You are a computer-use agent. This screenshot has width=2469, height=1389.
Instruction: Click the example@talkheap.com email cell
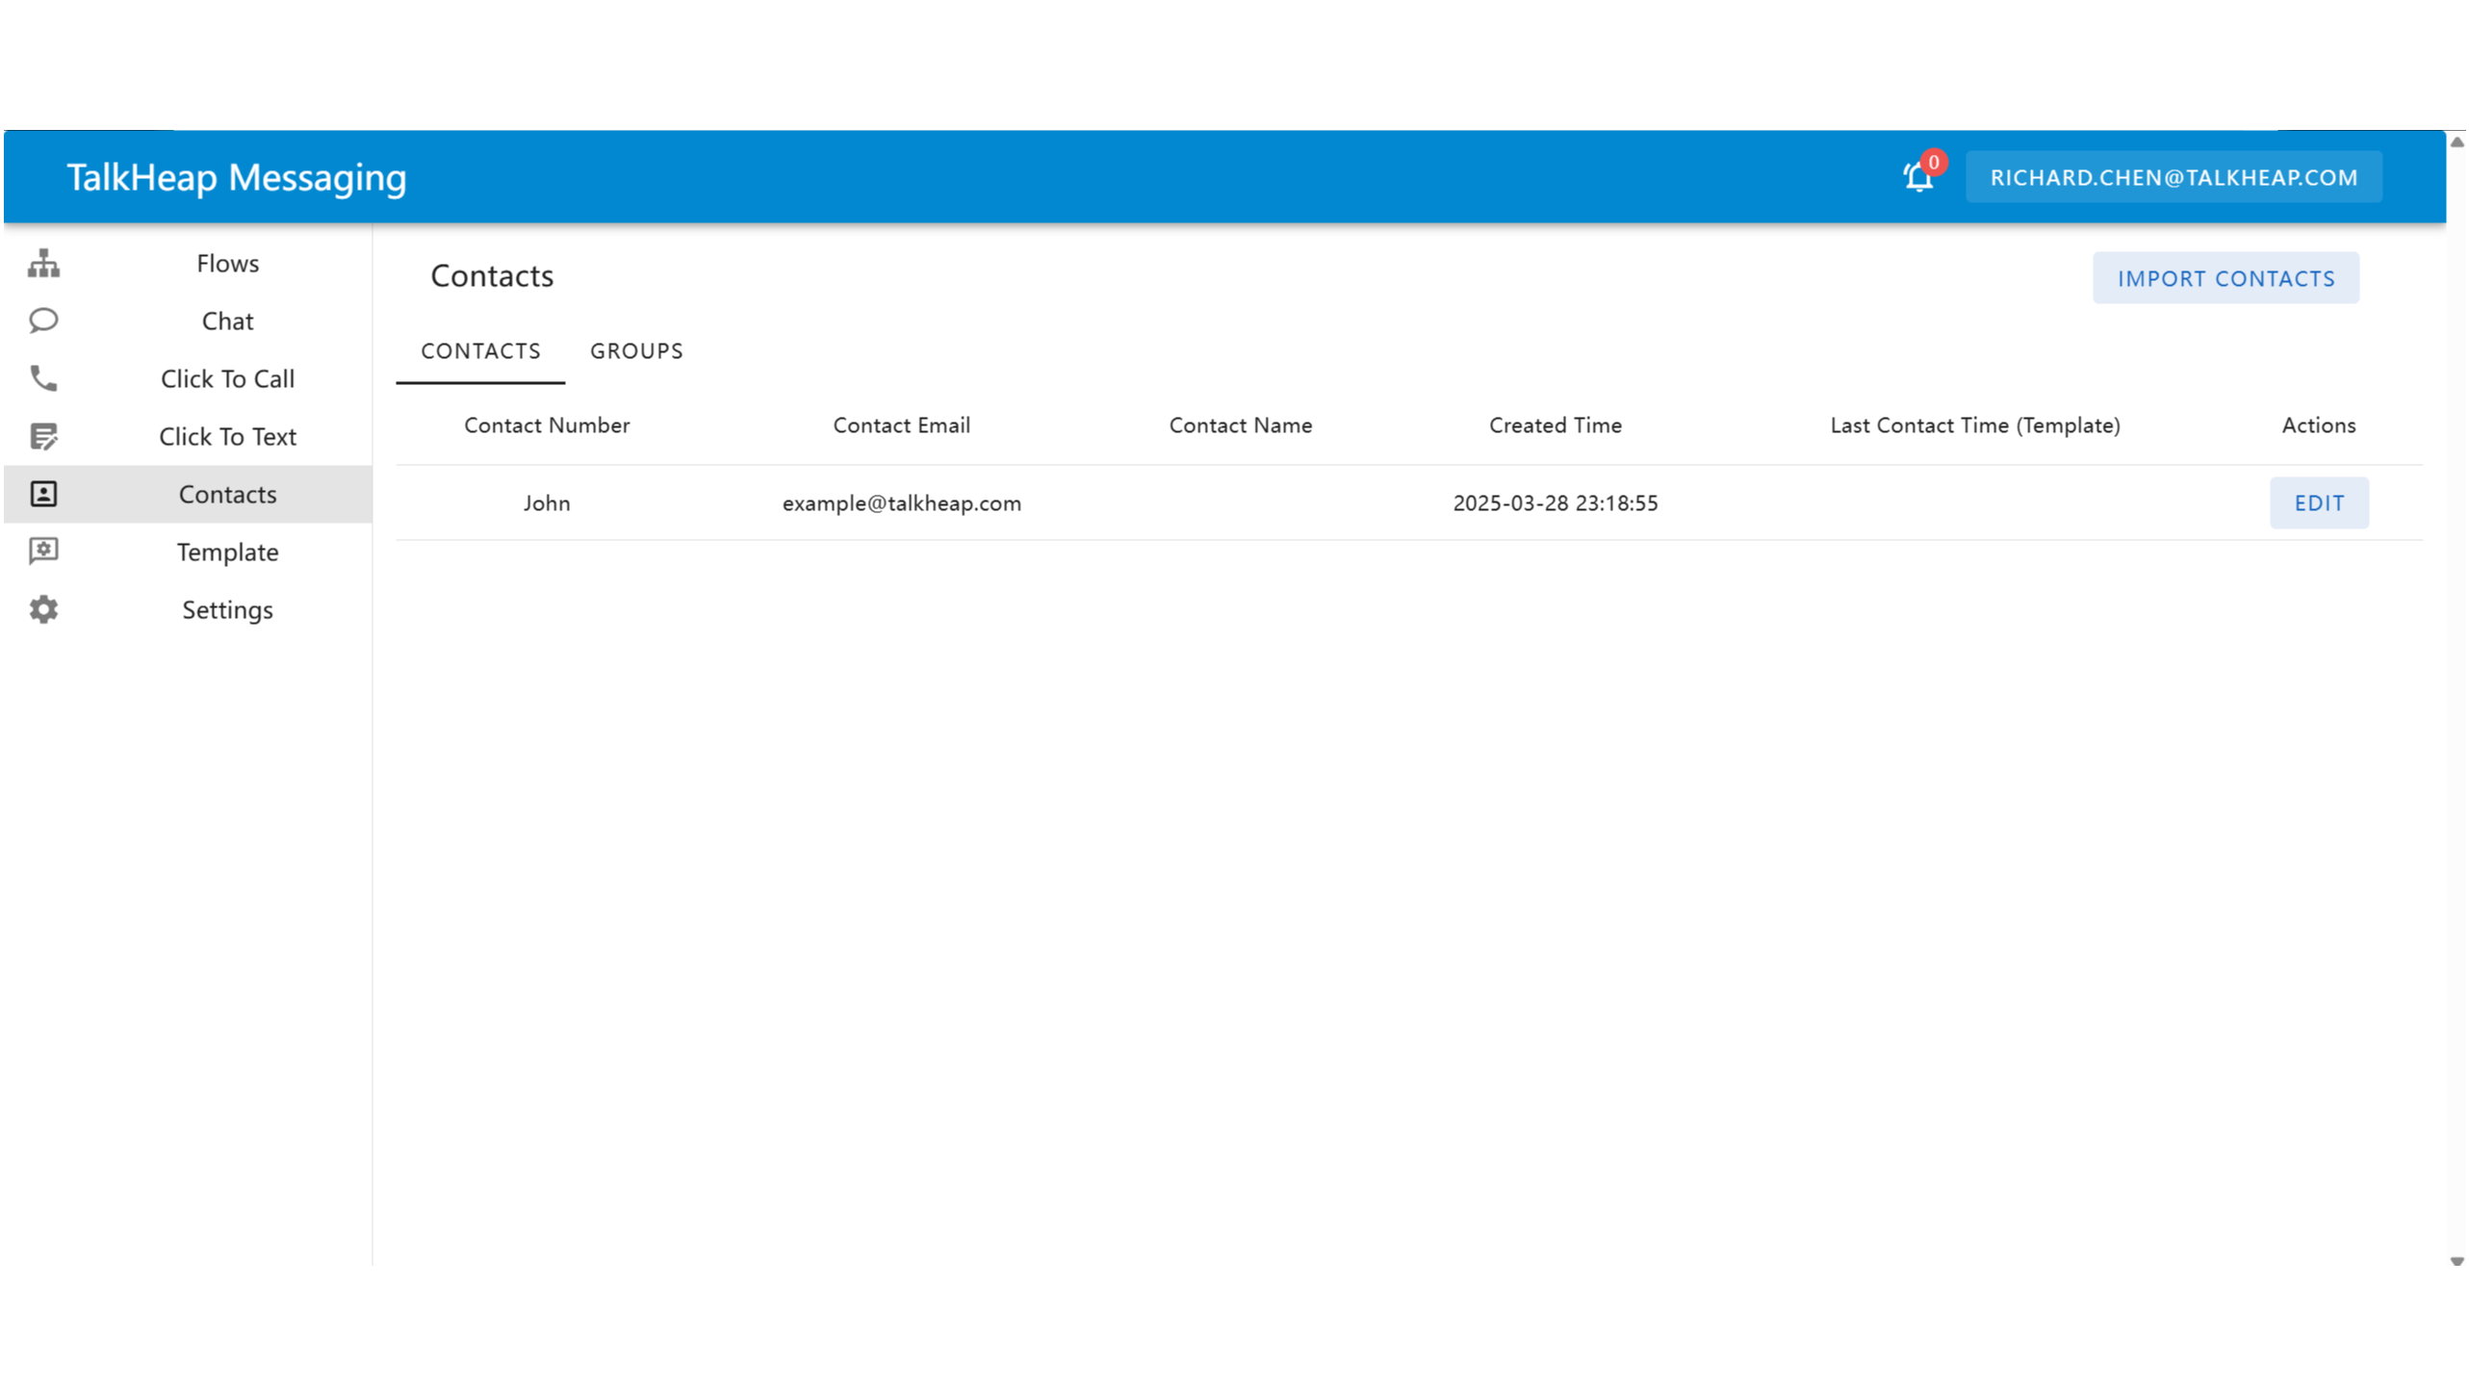(x=901, y=503)
